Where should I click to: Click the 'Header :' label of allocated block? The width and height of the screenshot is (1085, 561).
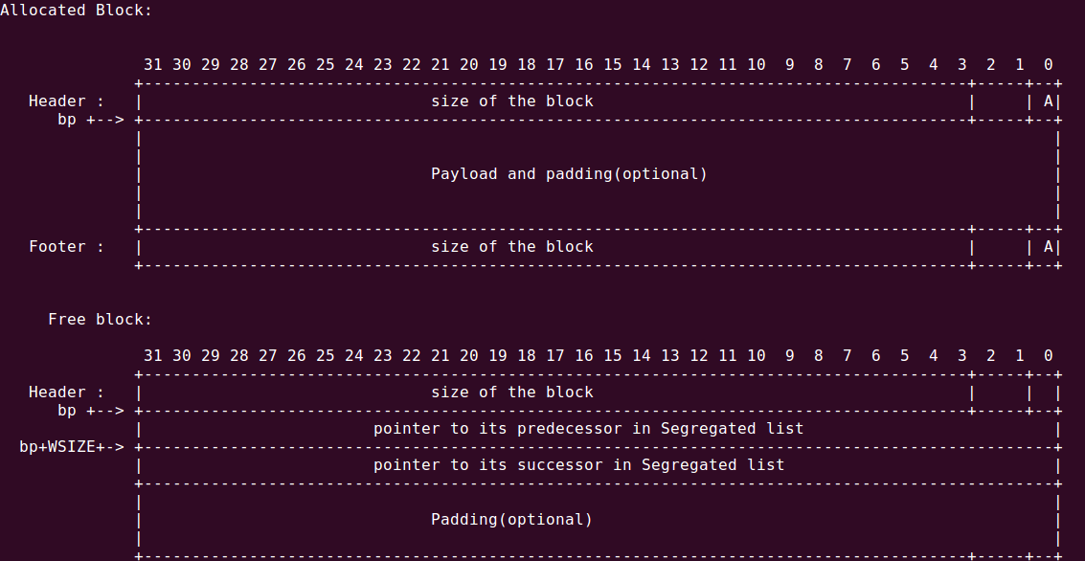tap(66, 101)
